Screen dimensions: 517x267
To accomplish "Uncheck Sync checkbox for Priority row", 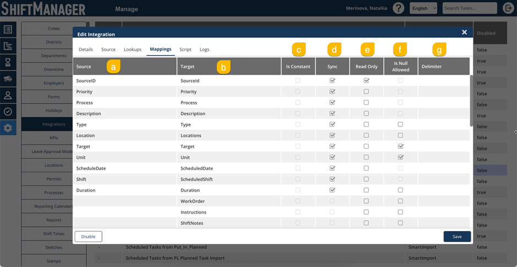I will [x=332, y=91].
